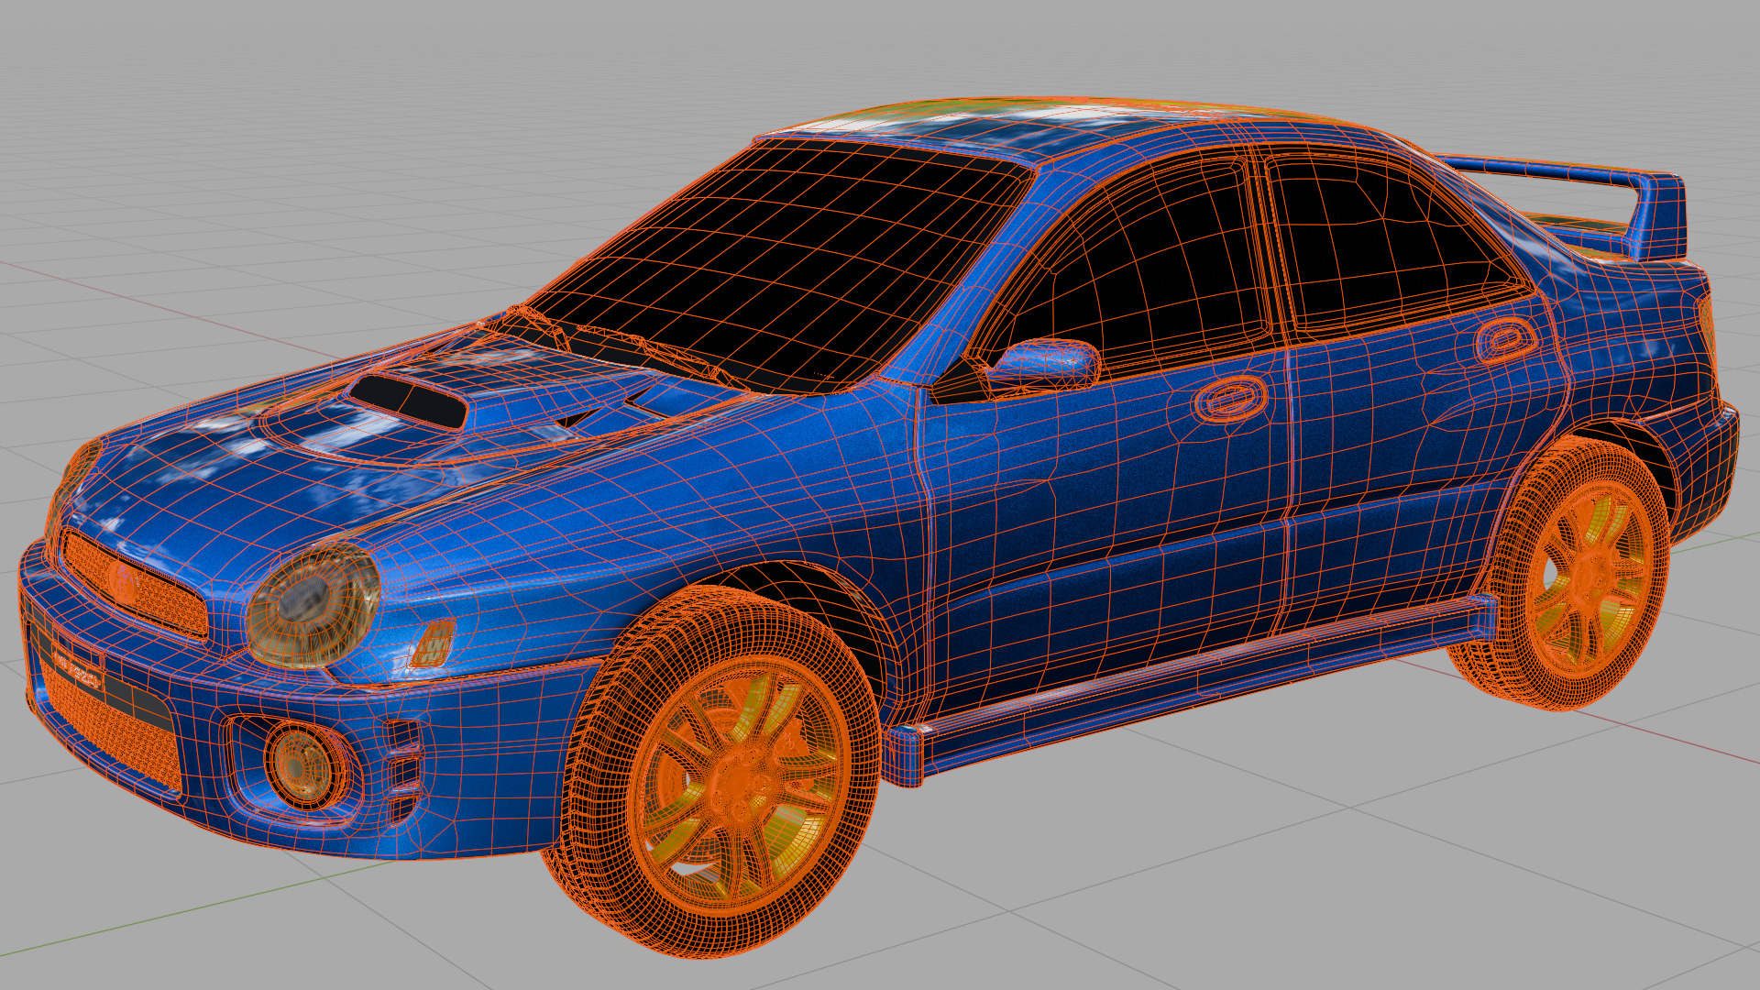Image resolution: width=1760 pixels, height=990 pixels.
Task: Click the upper front grille mesh
Action: [x=133, y=587]
